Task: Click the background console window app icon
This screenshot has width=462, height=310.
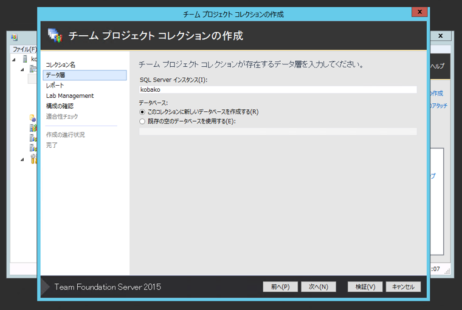Action: point(14,38)
